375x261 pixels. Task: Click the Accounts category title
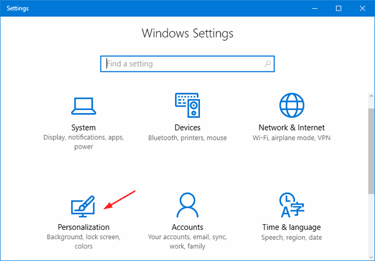(x=187, y=227)
